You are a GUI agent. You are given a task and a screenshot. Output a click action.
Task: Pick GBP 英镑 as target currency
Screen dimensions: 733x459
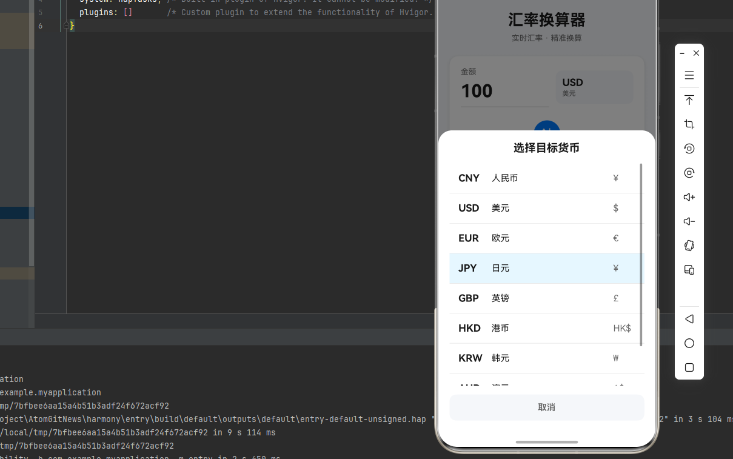[544, 298]
